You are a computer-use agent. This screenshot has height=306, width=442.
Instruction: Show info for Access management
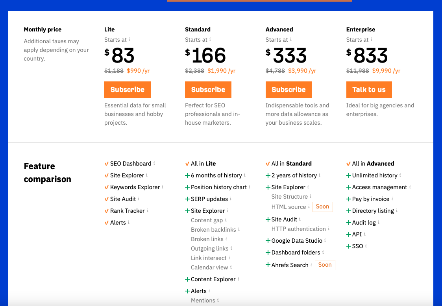click(x=410, y=187)
